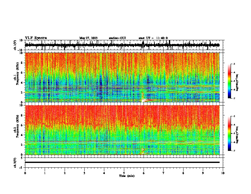251x194 pixels.
Task: Click time axis tick label "1"
Action: pos(45,173)
